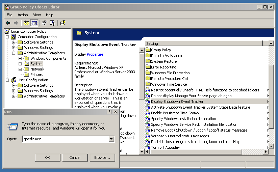Click the OK button in Run dialog

[48, 157]
